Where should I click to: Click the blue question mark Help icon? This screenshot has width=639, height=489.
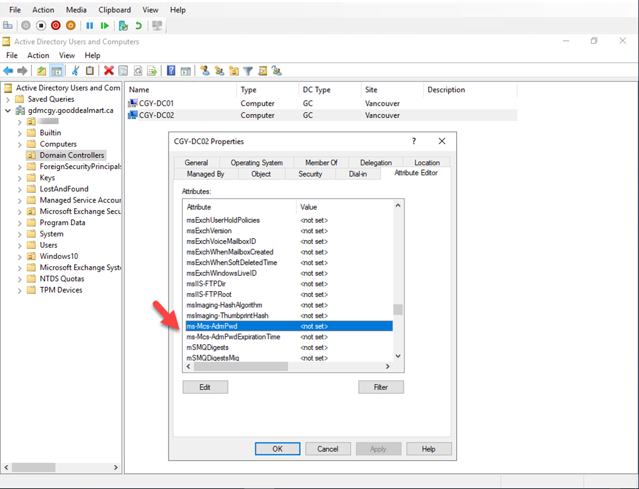click(x=171, y=71)
